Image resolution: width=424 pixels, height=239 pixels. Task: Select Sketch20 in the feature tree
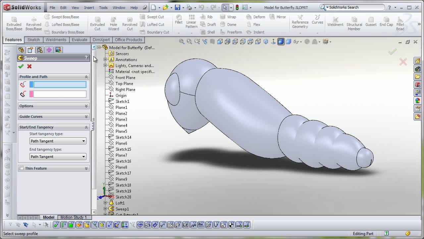(x=123, y=197)
